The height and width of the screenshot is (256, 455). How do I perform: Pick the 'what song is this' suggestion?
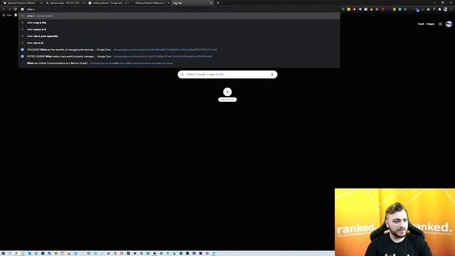[x=179, y=23]
